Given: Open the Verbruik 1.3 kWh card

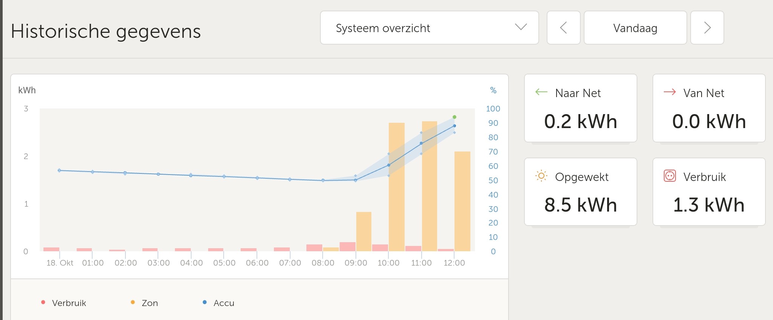Looking at the screenshot, I should 709,192.
